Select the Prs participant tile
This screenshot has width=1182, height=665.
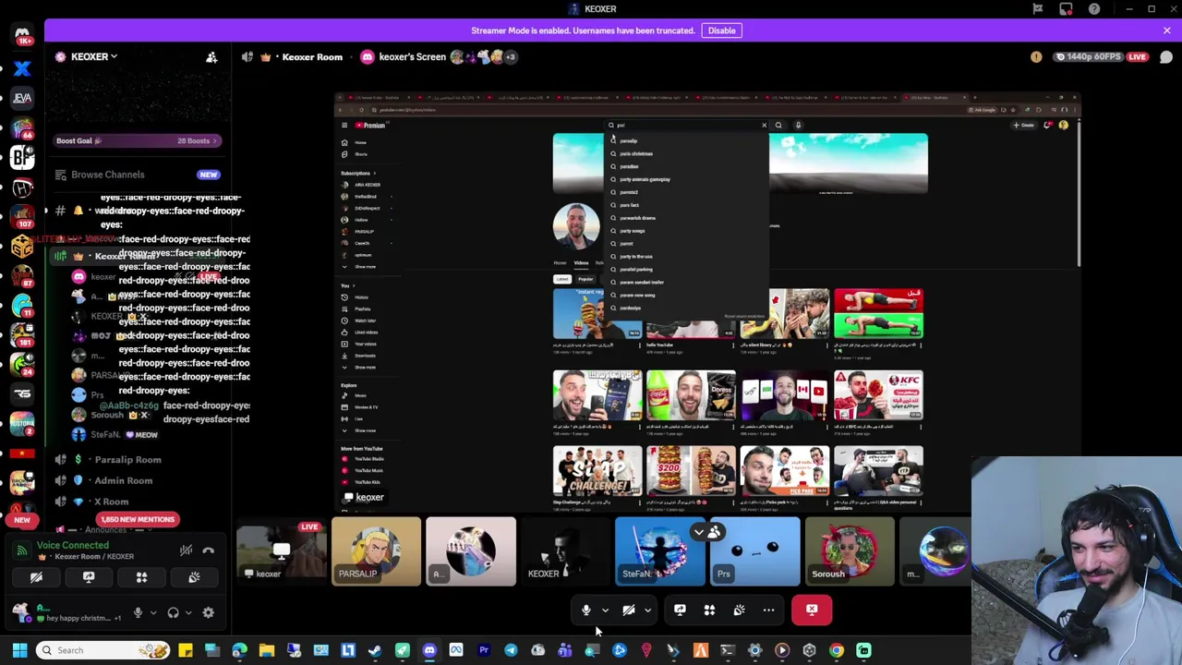coord(754,551)
